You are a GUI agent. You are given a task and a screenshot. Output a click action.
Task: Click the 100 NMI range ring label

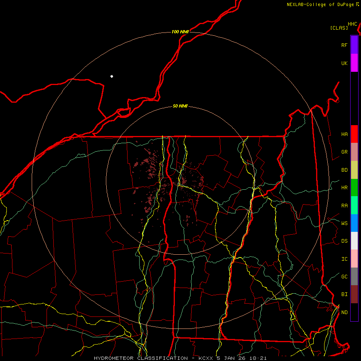click(x=180, y=32)
